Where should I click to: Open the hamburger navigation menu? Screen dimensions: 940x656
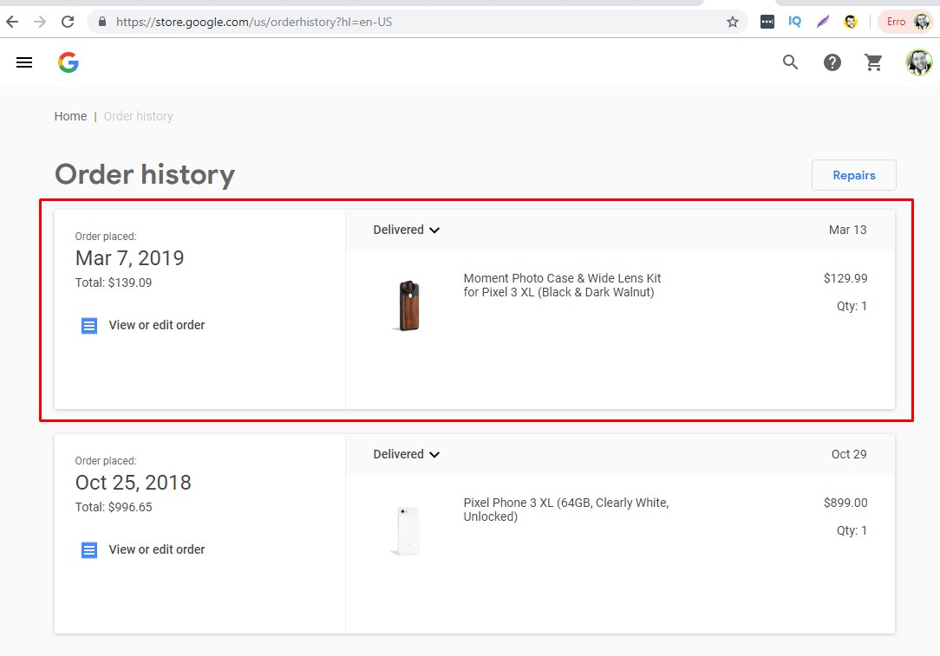pyautogui.click(x=24, y=62)
